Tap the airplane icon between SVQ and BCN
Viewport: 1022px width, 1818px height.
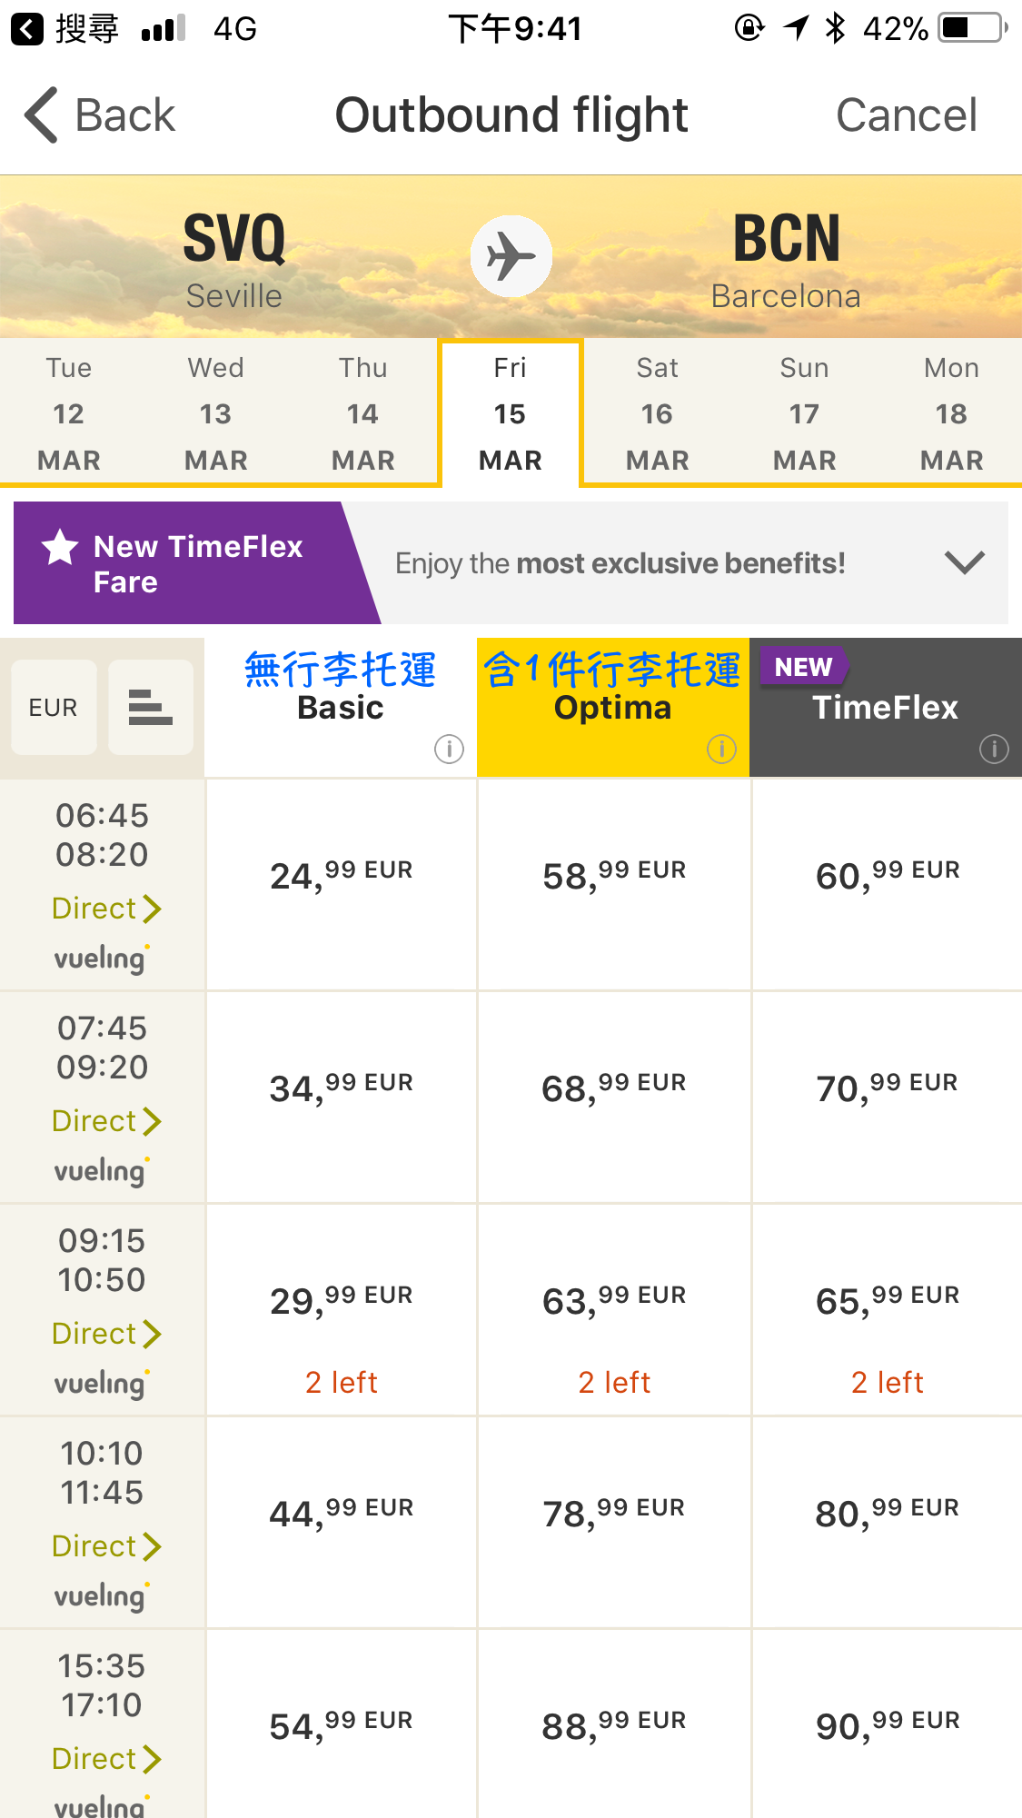(x=511, y=256)
